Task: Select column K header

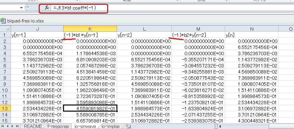Action: 90,29
